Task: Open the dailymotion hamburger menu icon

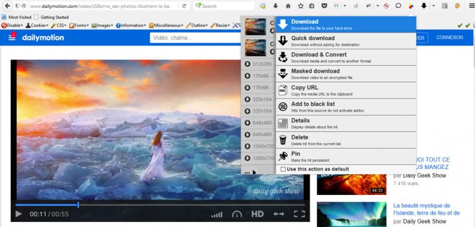Action: click(12, 36)
